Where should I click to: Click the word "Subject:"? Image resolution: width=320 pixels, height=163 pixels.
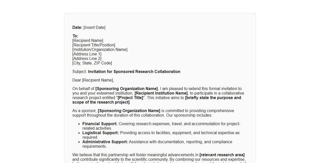tap(80, 72)
